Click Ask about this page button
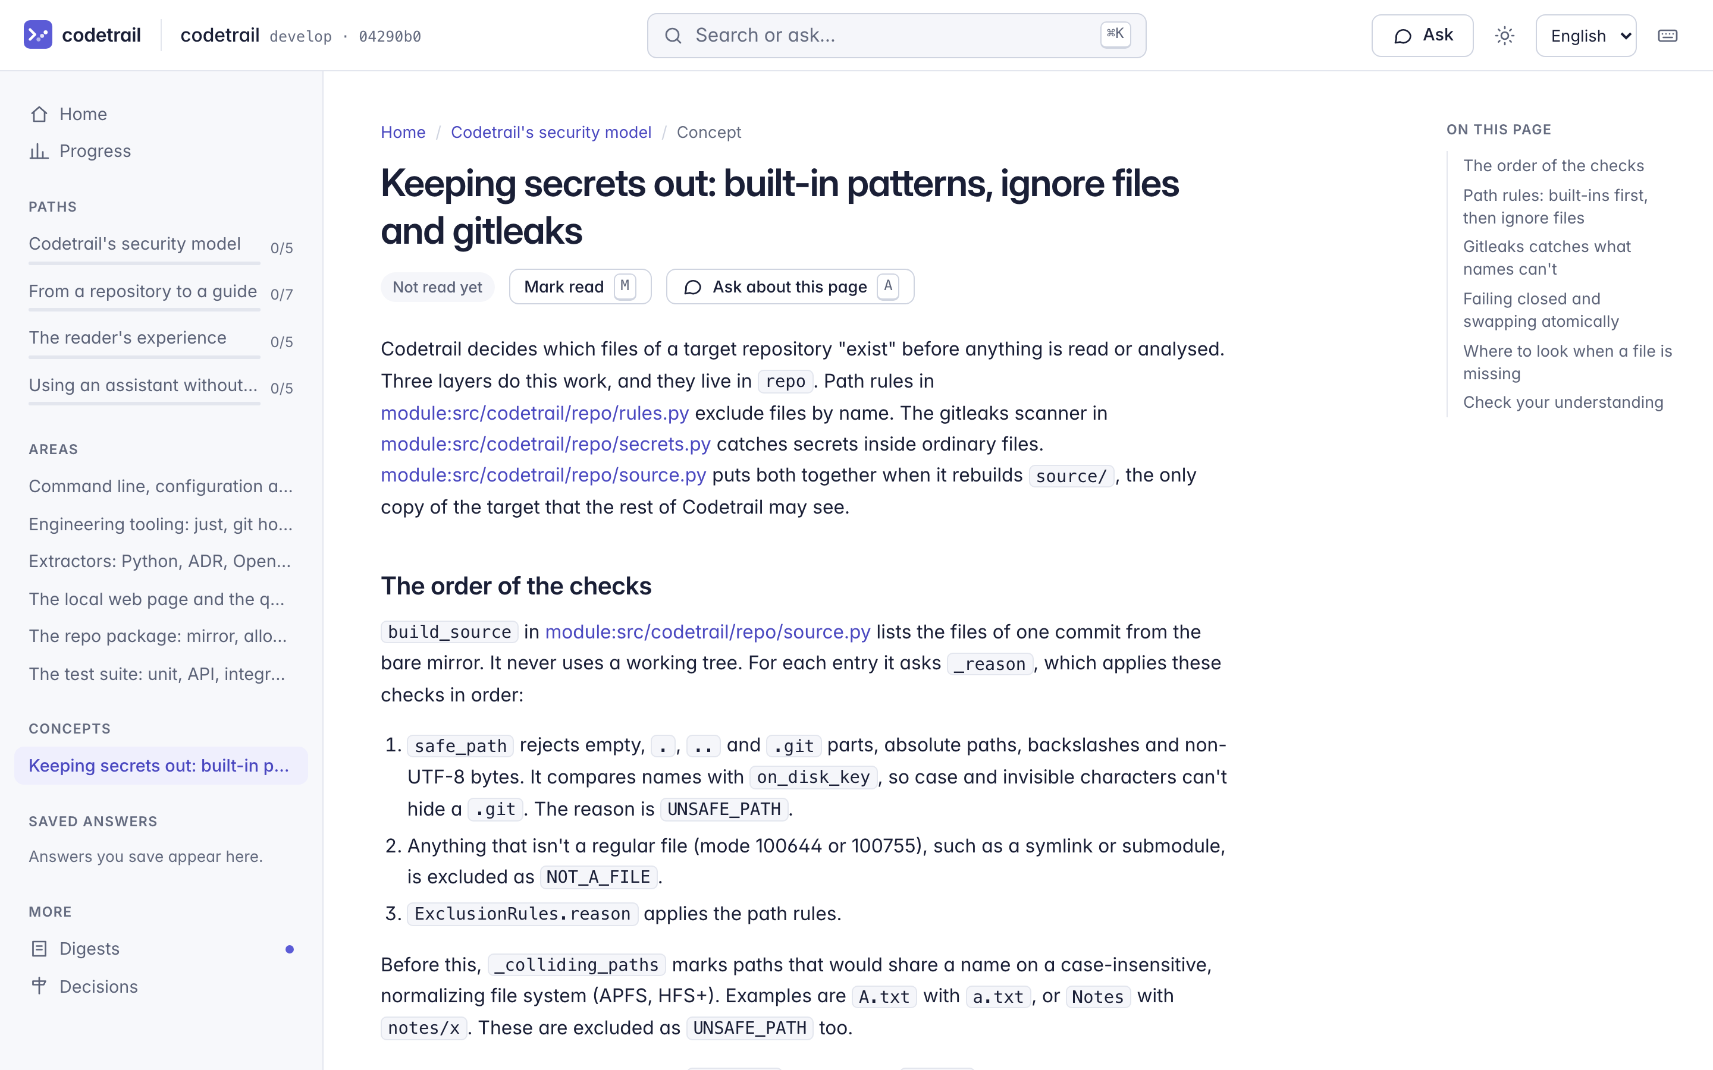The width and height of the screenshot is (1713, 1070). tap(790, 287)
